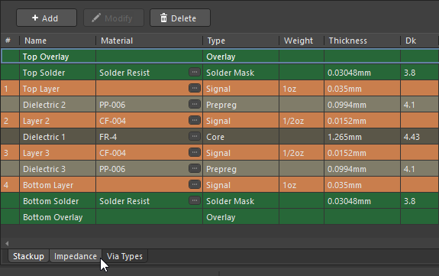Click 4.1 Dk value in Dielectric 3 row
Image resolution: width=439 pixels, height=276 pixels.
coord(420,169)
